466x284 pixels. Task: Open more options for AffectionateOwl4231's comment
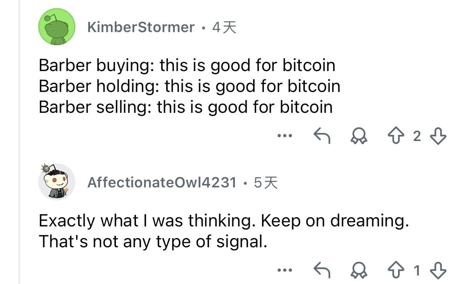(285, 271)
